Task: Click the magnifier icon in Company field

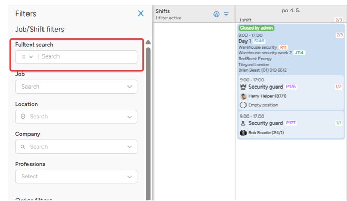Action: (x=23, y=147)
